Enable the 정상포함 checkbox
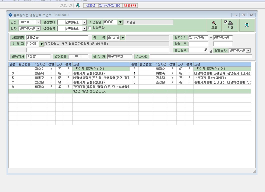Screen dimensions: 265x192 pos(90,28)
